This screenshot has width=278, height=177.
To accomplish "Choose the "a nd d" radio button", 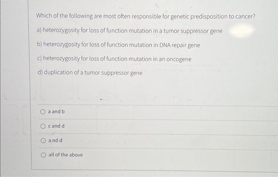I will [x=43, y=141].
